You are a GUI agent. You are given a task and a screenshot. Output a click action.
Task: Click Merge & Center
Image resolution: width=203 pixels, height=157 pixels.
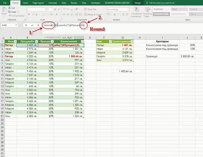(93, 14)
